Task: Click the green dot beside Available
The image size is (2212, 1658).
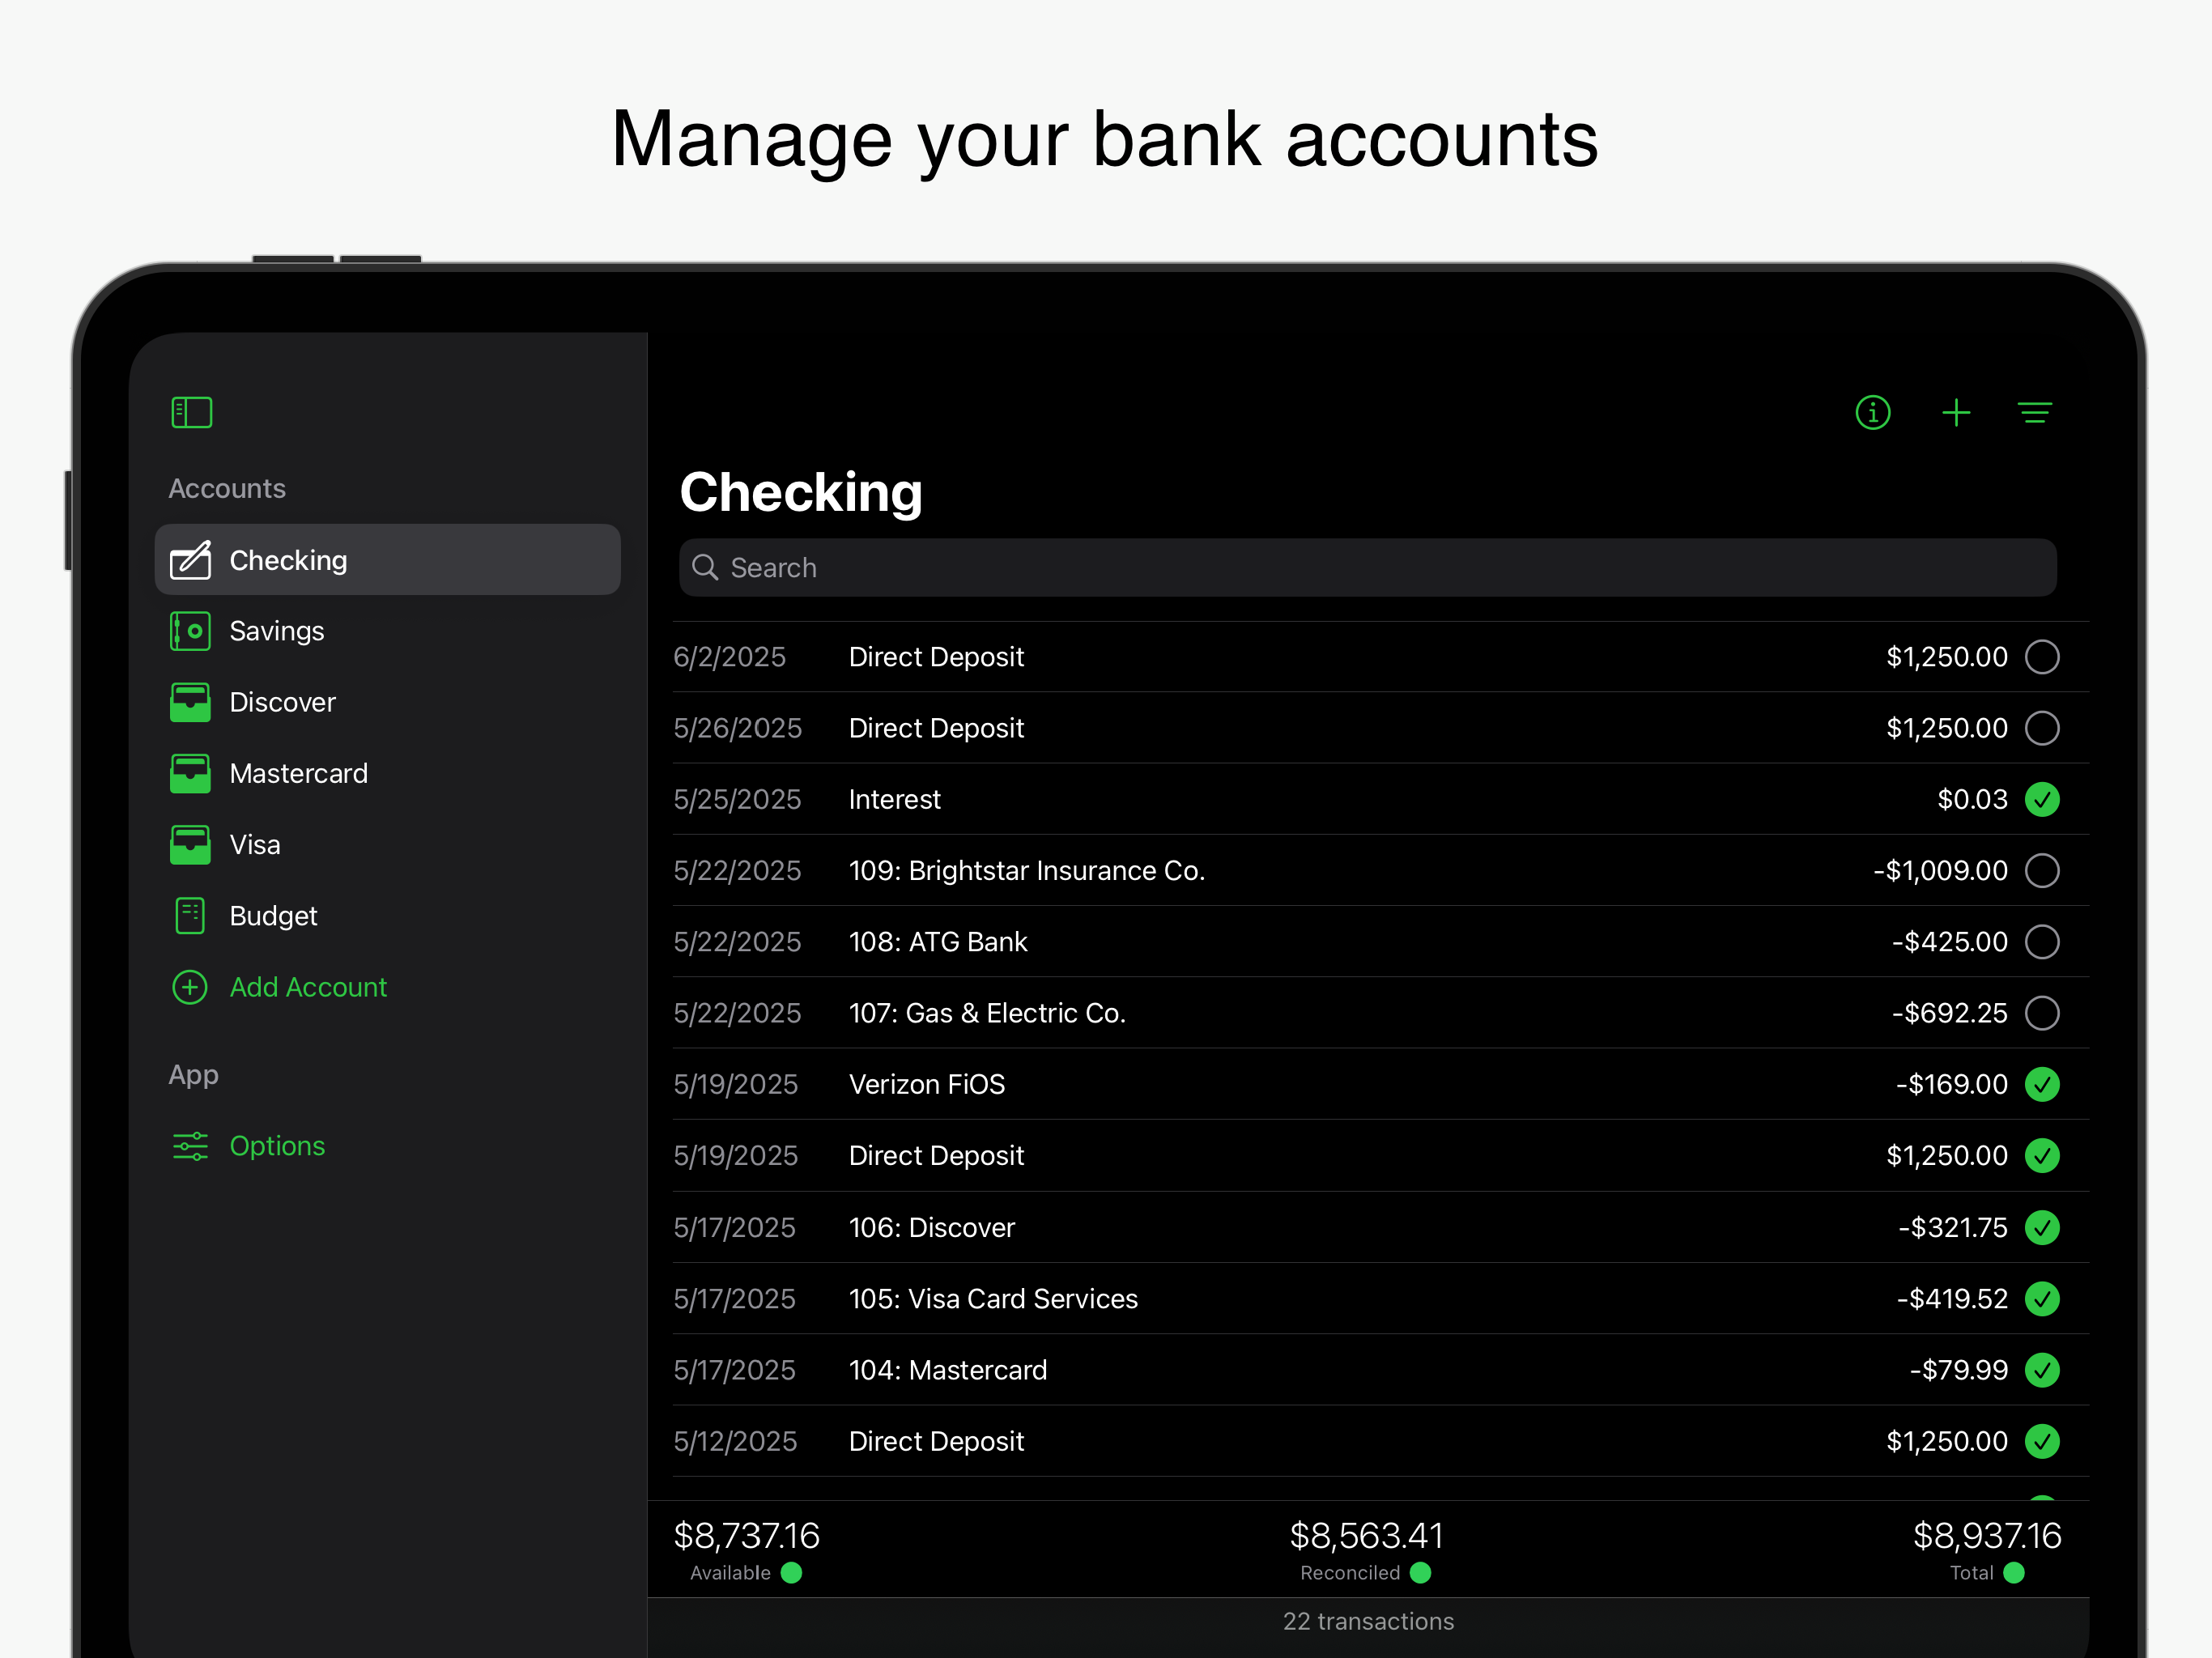Action: point(791,1573)
